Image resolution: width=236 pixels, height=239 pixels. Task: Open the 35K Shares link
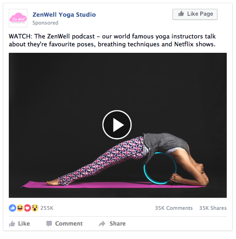[213, 208]
